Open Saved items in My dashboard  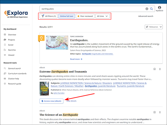point(11,45)
